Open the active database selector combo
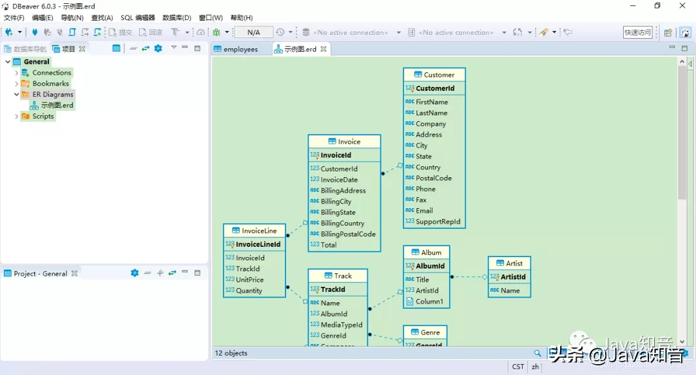The width and height of the screenshot is (696, 375). (457, 32)
